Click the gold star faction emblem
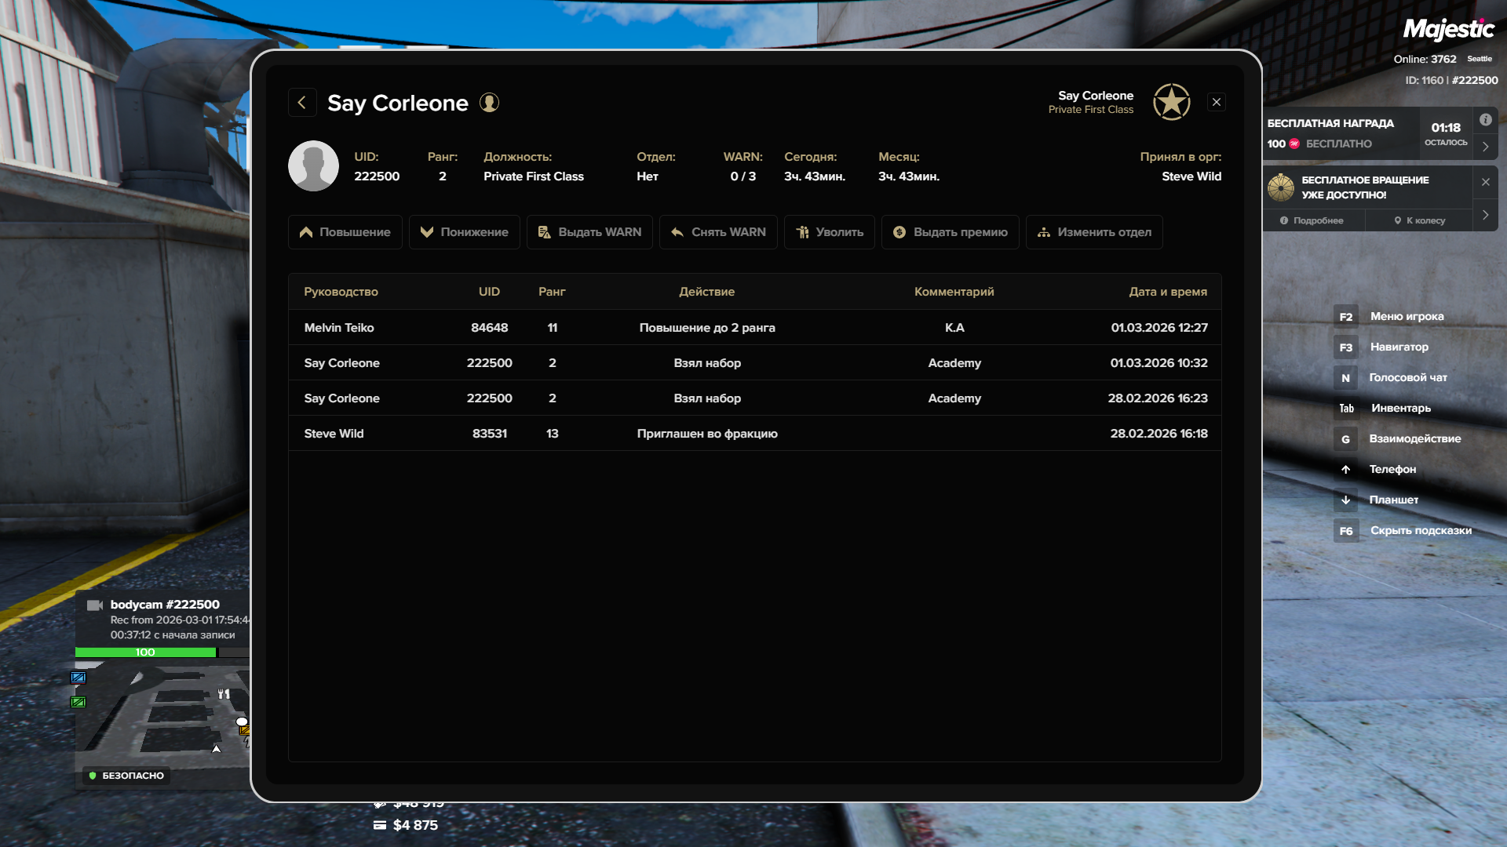The image size is (1507, 847). 1171,103
